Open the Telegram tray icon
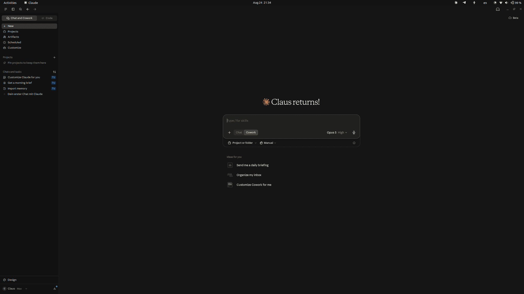This screenshot has width=524, height=294. point(464,3)
